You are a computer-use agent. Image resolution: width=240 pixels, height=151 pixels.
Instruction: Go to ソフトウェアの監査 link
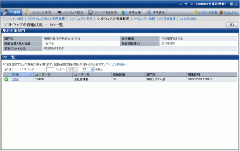click(x=81, y=19)
